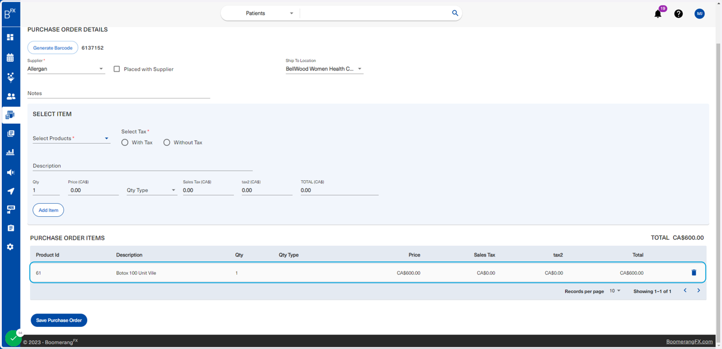Open the Qty Type dropdown

click(x=152, y=190)
